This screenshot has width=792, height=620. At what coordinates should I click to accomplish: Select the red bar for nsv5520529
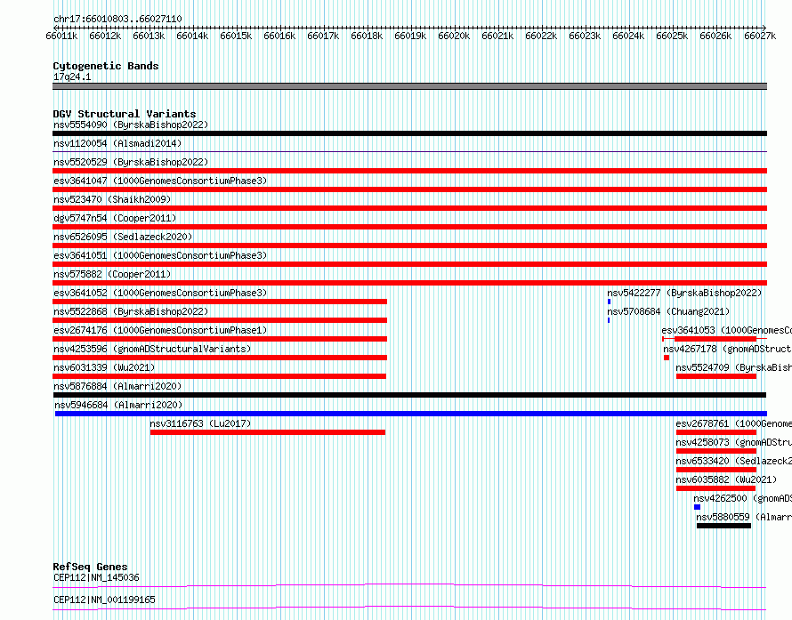(x=409, y=171)
